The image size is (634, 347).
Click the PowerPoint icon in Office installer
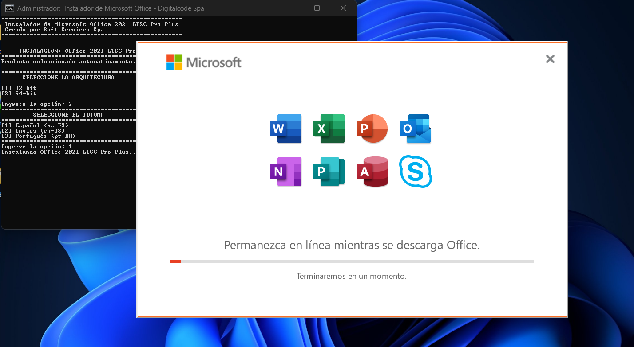(x=372, y=129)
